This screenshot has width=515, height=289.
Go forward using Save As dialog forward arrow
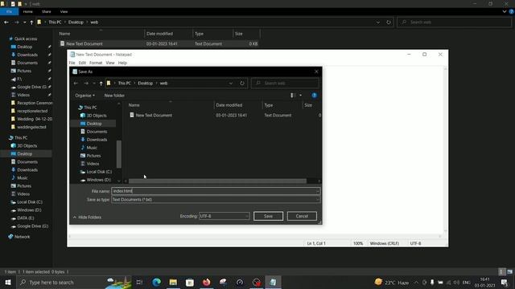click(86, 83)
